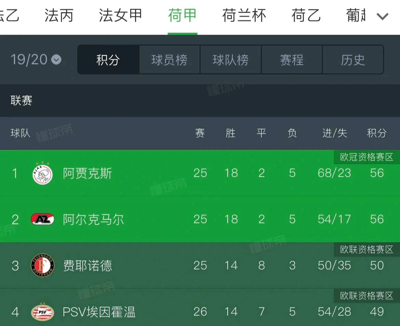View league history via 历史 button

[353, 60]
